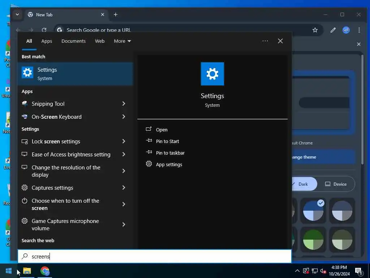The width and height of the screenshot is (370, 278).
Task: Open the notification center icon
Action: [359, 271]
